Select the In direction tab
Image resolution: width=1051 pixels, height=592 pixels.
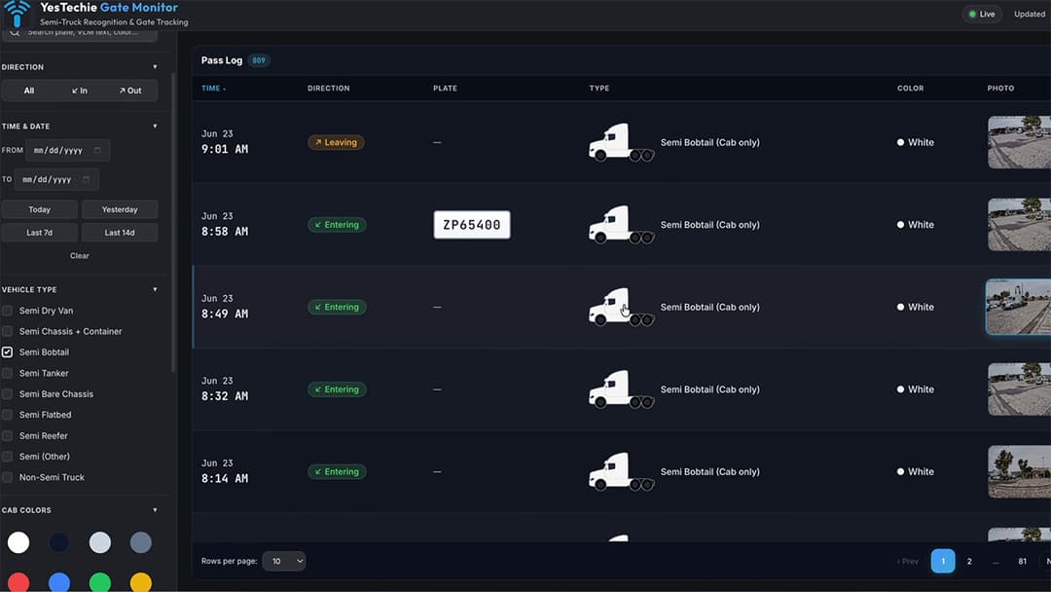[x=80, y=91]
